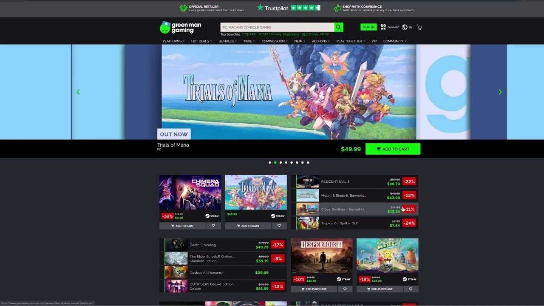Viewport: 544px width, 306px height.
Task: Expand the Hot Deals dropdown menu
Action: (x=201, y=41)
